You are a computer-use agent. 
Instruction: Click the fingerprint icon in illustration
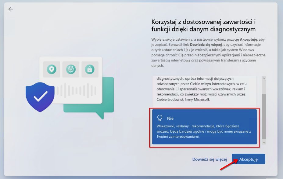[x=71, y=70]
